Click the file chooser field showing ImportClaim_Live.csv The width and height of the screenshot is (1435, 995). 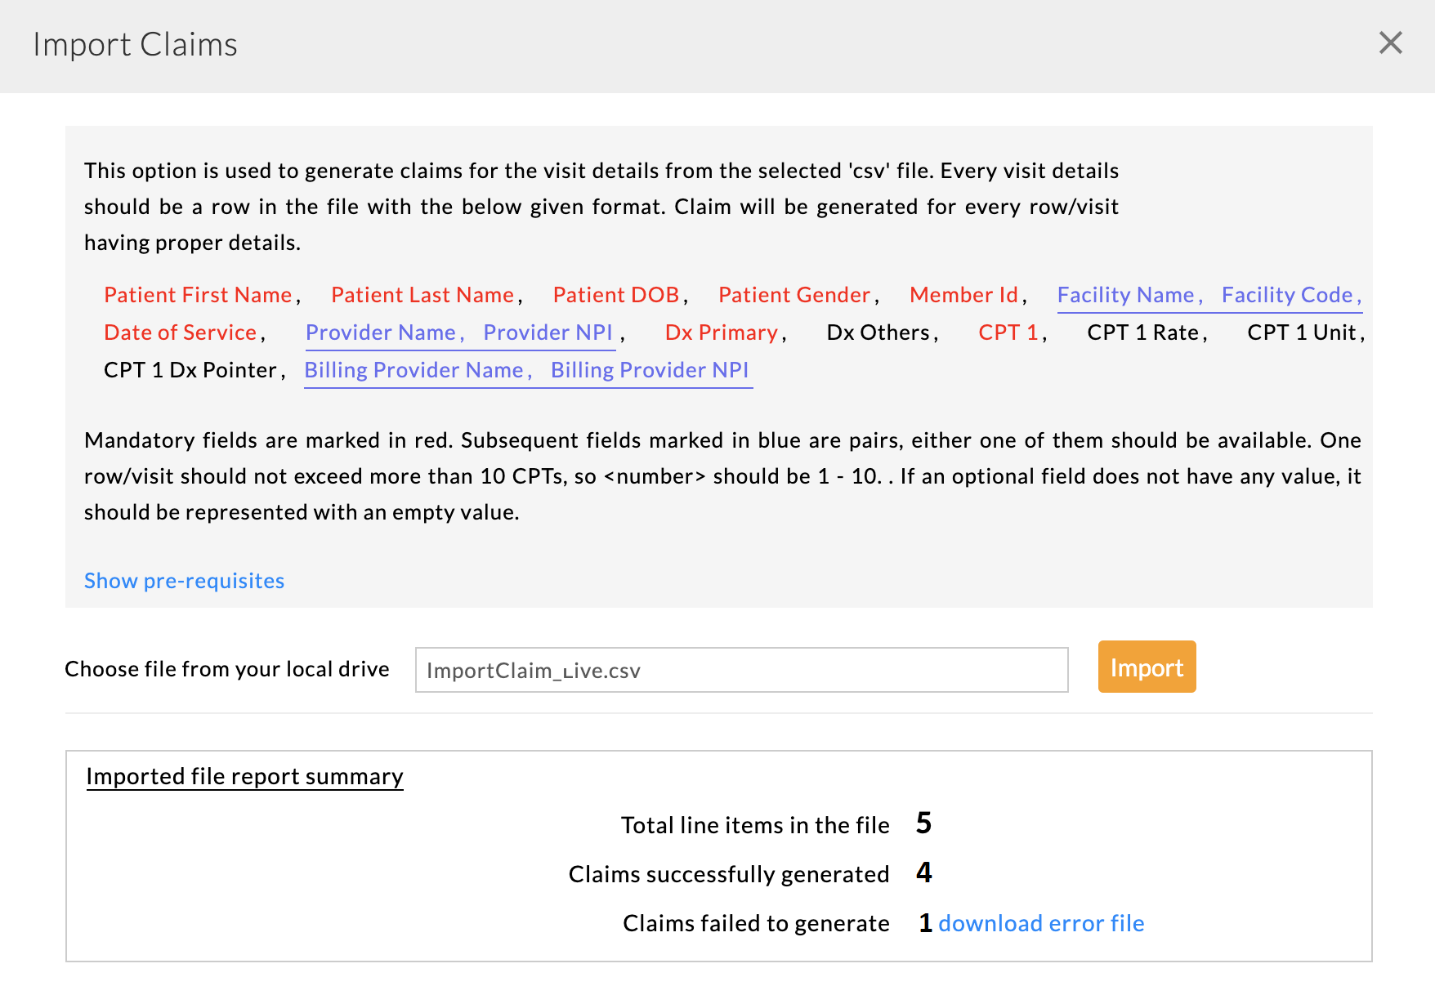(x=741, y=670)
